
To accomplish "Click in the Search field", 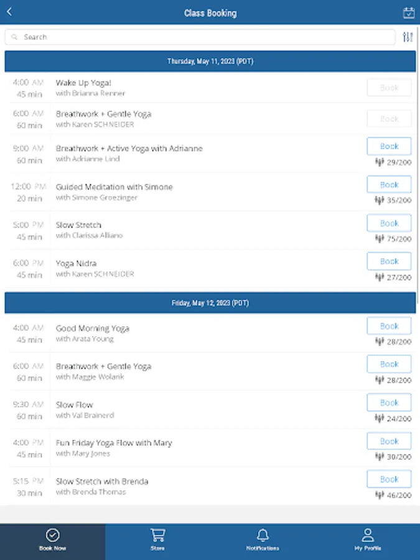I will pos(199,37).
